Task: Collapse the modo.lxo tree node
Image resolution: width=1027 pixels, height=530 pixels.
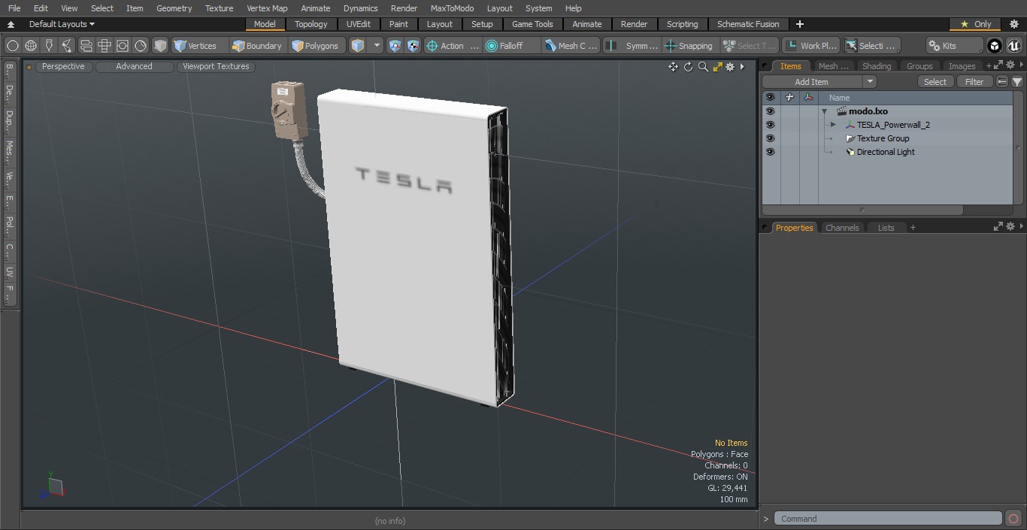Action: point(824,111)
